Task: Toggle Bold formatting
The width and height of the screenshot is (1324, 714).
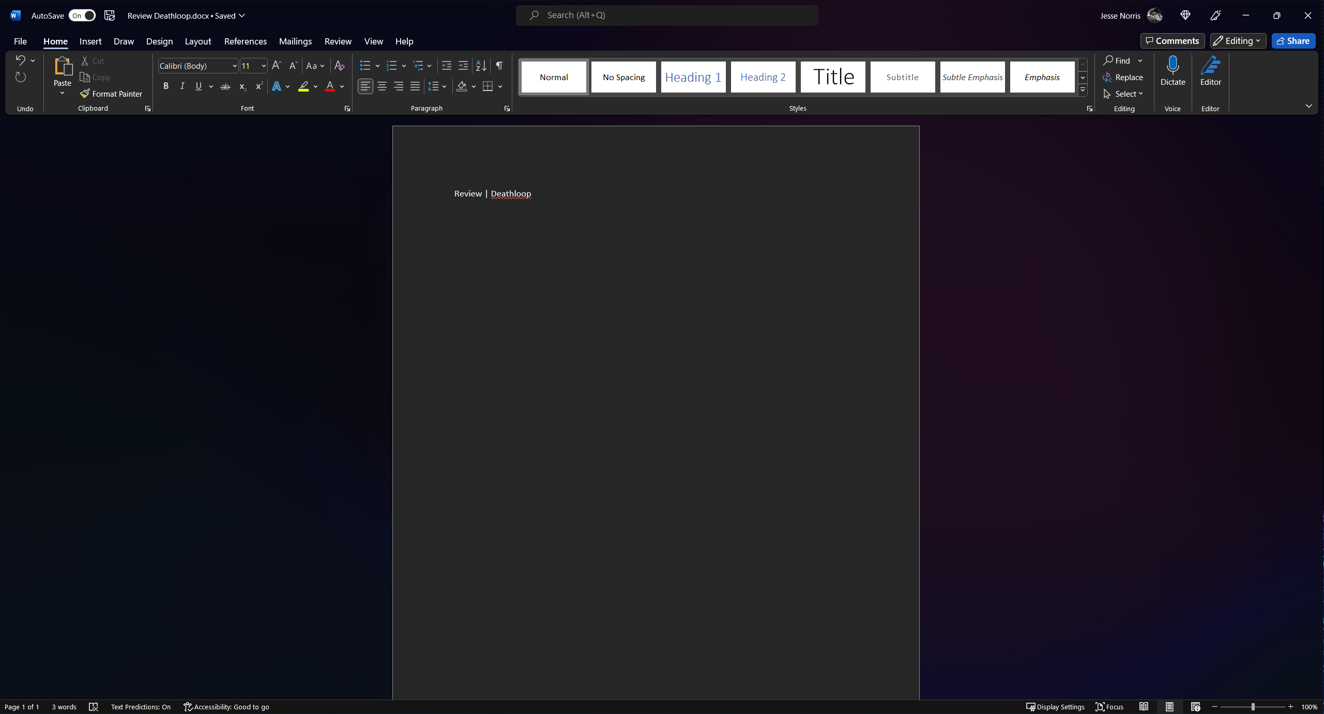Action: coord(166,86)
